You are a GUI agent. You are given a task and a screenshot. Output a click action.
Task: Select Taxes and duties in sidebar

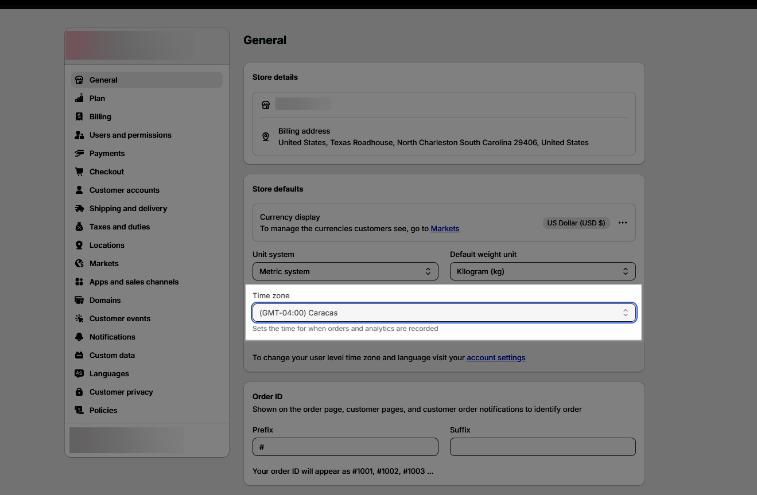point(119,227)
